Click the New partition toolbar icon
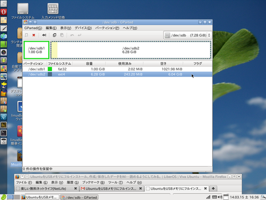This screenshot has width=266, height=200. click(x=27, y=35)
